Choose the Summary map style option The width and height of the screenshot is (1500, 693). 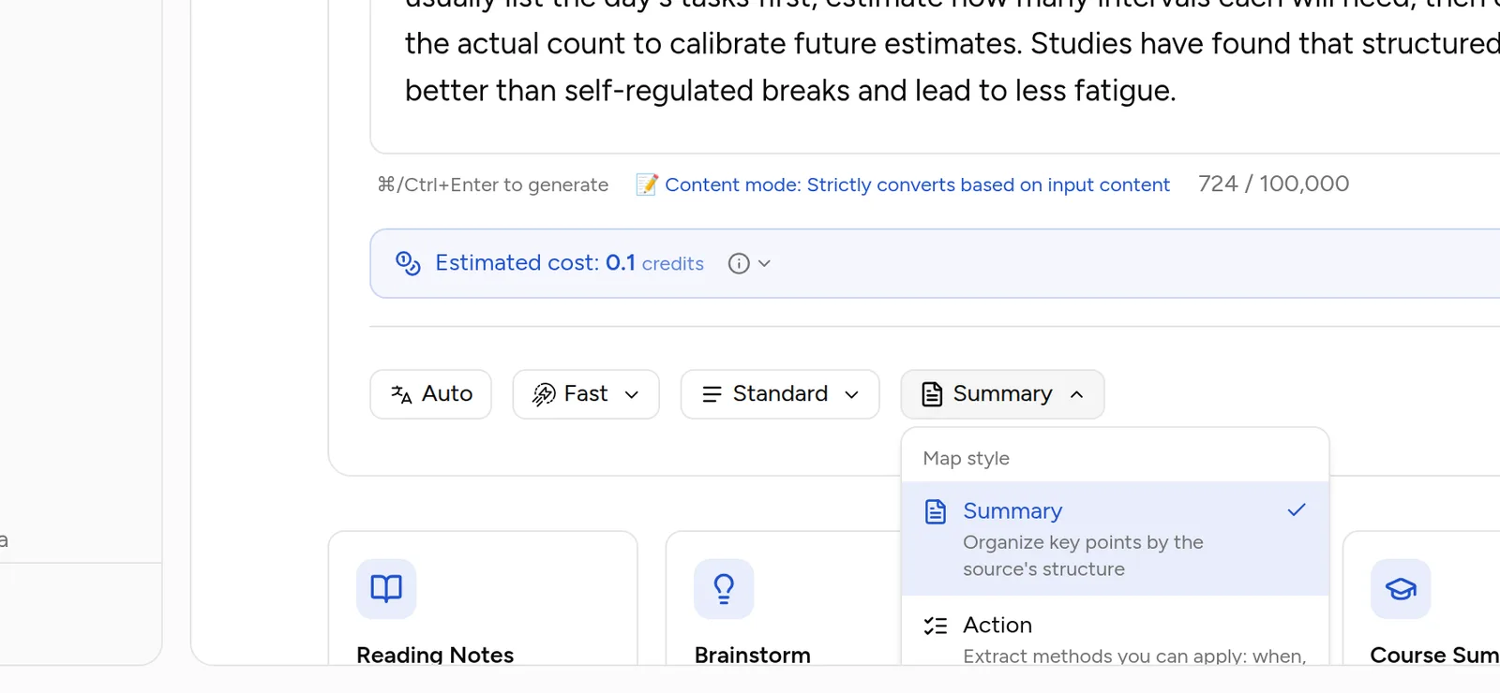[1115, 538]
